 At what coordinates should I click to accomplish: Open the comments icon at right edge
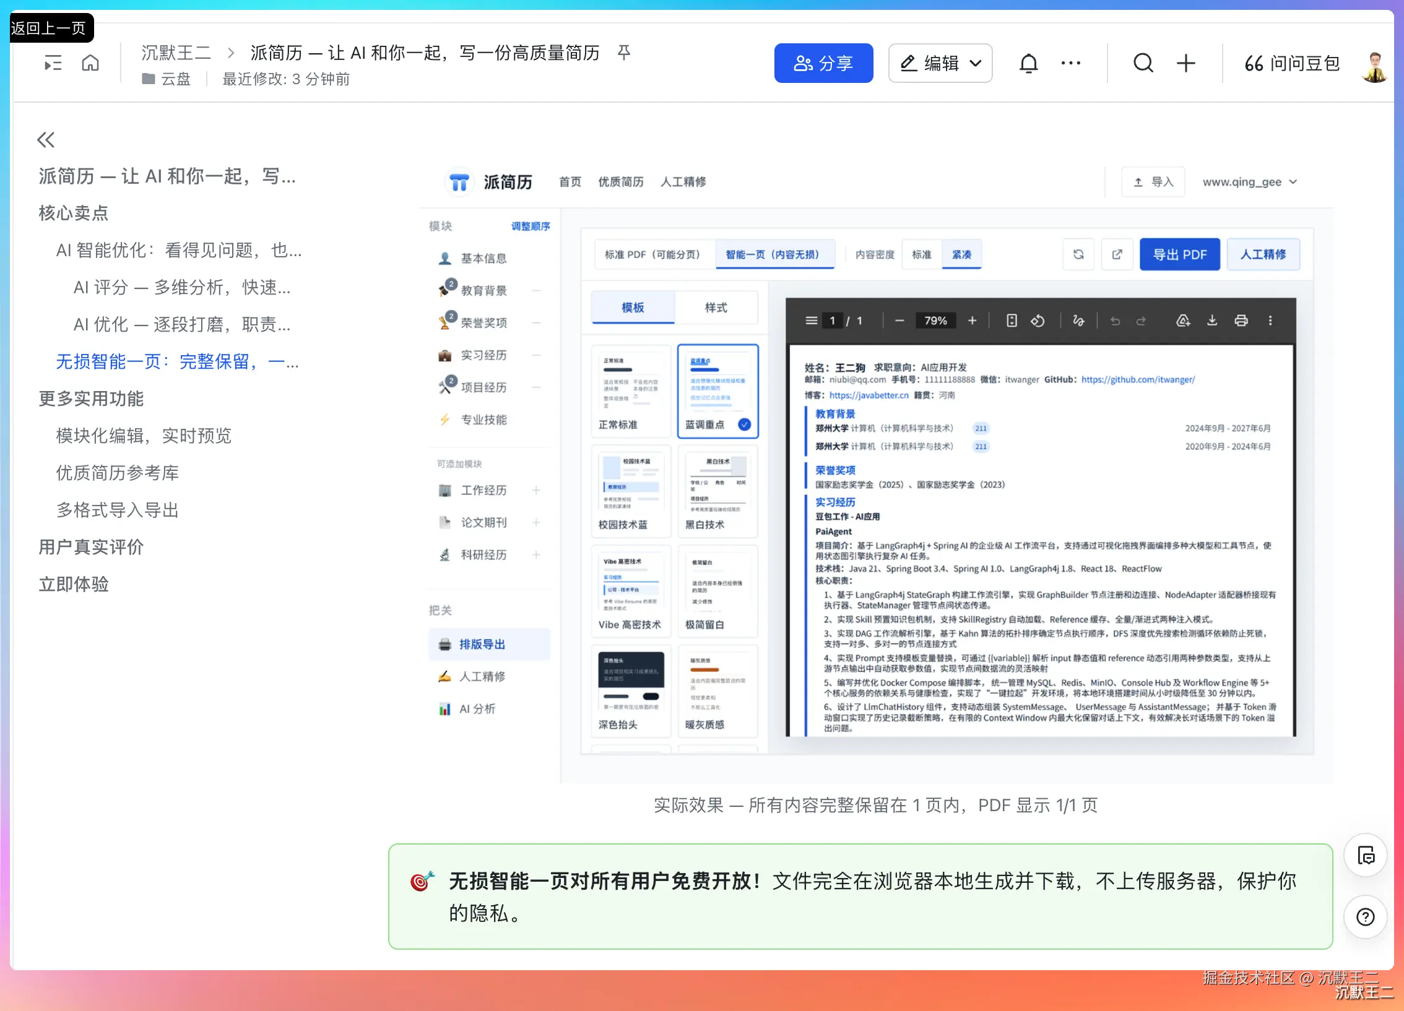pyautogui.click(x=1365, y=856)
